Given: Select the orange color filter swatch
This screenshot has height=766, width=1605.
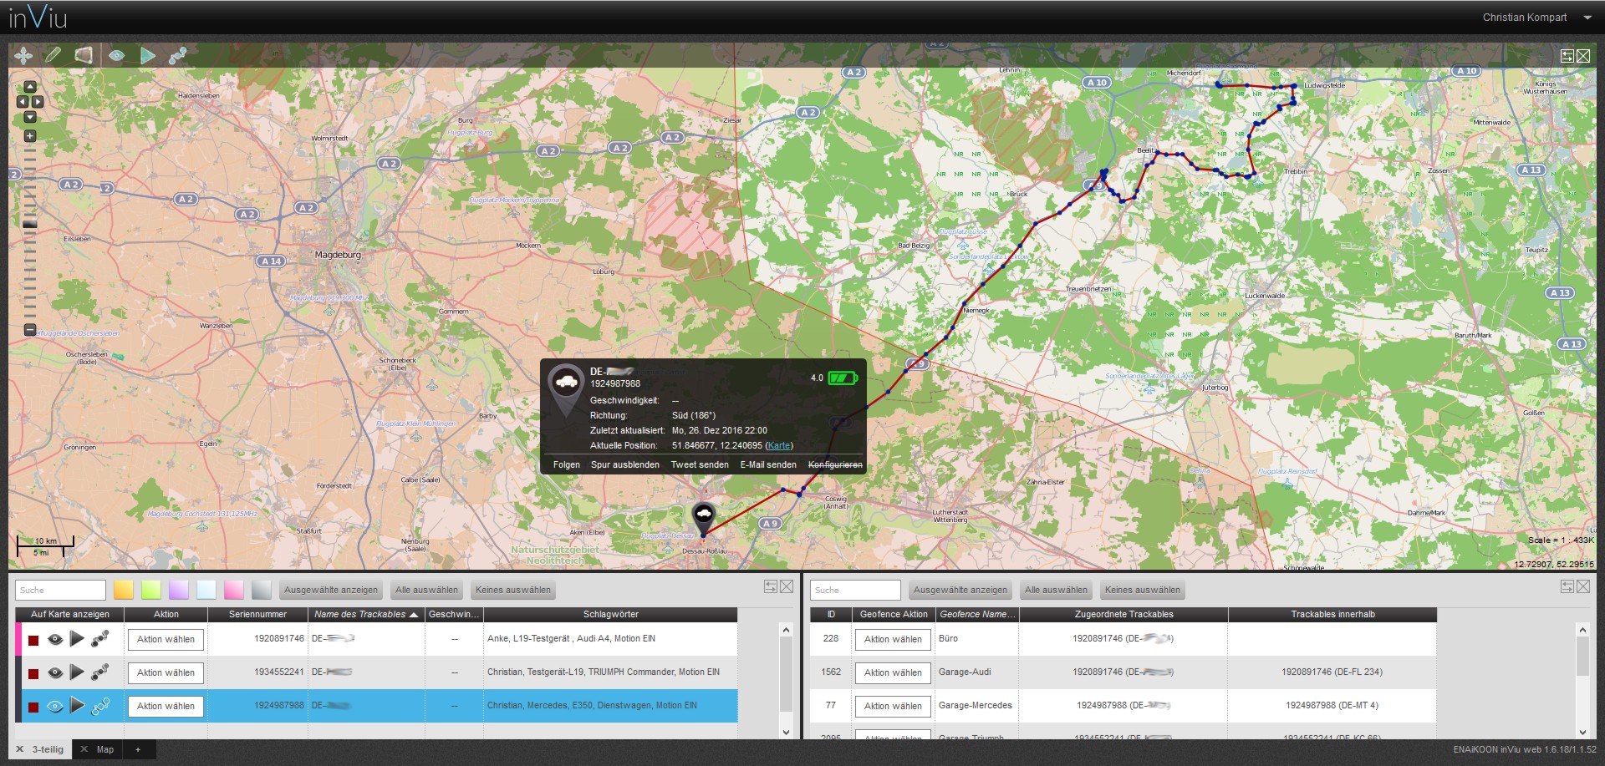Looking at the screenshot, I should (124, 590).
